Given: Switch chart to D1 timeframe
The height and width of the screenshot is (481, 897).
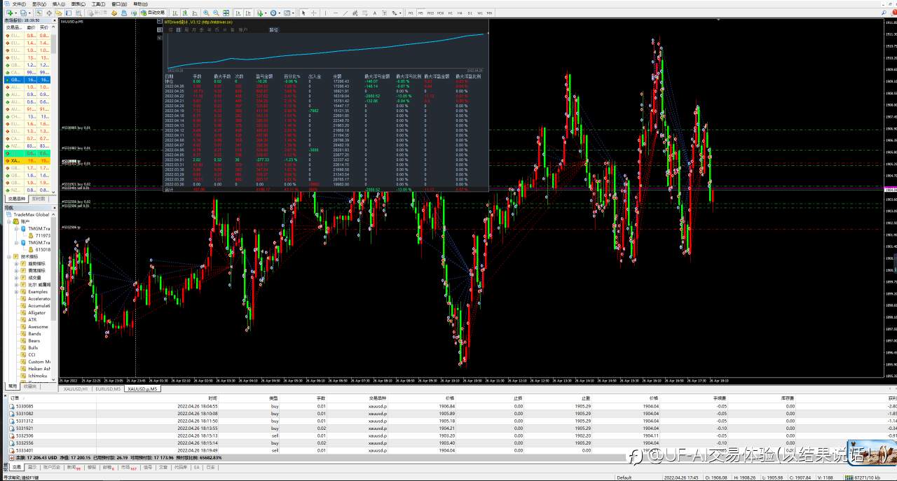Looking at the screenshot, I should (470, 13).
